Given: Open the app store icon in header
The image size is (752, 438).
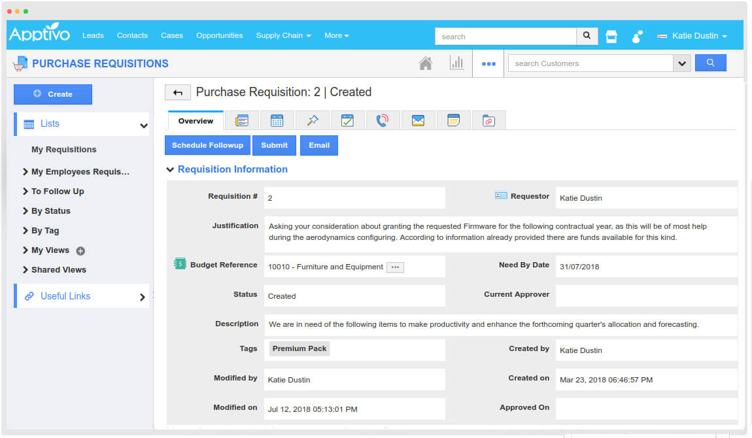Looking at the screenshot, I should [x=611, y=37].
